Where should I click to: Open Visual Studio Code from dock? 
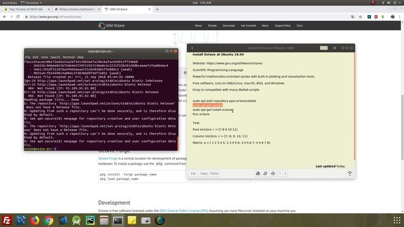pyautogui.click(x=62, y=221)
